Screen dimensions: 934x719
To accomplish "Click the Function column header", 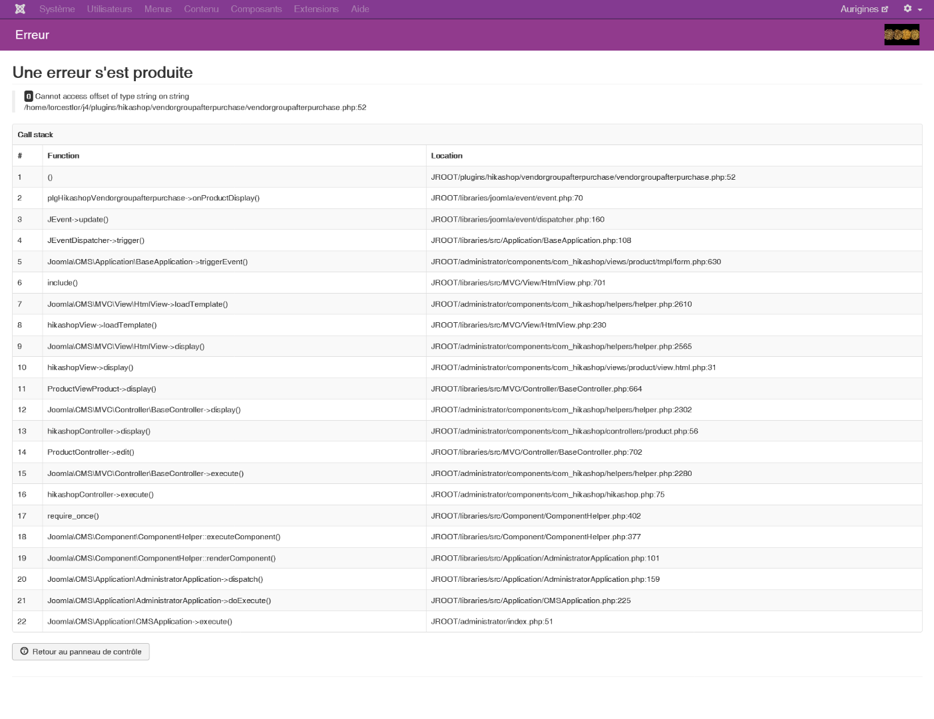I will click(63, 156).
